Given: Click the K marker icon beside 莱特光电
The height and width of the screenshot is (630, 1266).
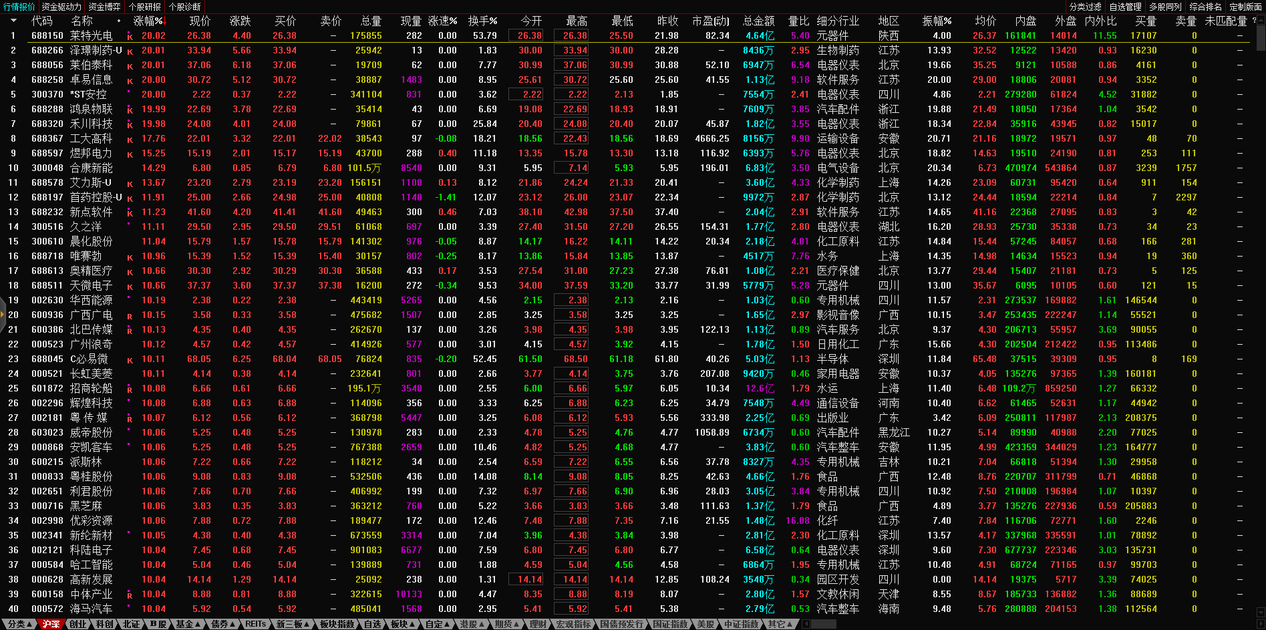Looking at the screenshot, I should (x=130, y=36).
